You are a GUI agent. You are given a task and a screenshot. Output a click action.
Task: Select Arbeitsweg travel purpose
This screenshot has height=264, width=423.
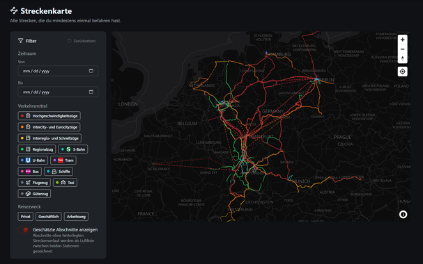[x=76, y=217]
